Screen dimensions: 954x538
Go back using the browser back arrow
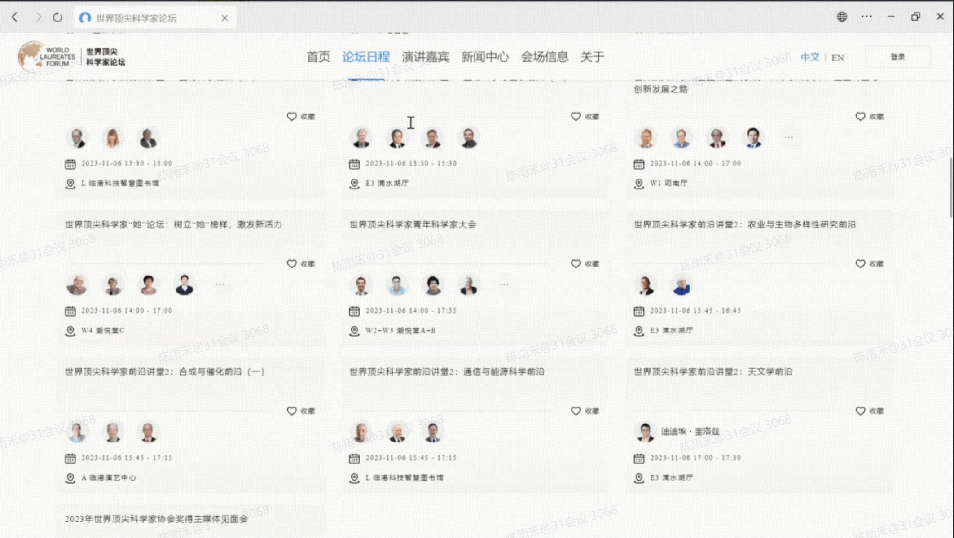tap(15, 17)
